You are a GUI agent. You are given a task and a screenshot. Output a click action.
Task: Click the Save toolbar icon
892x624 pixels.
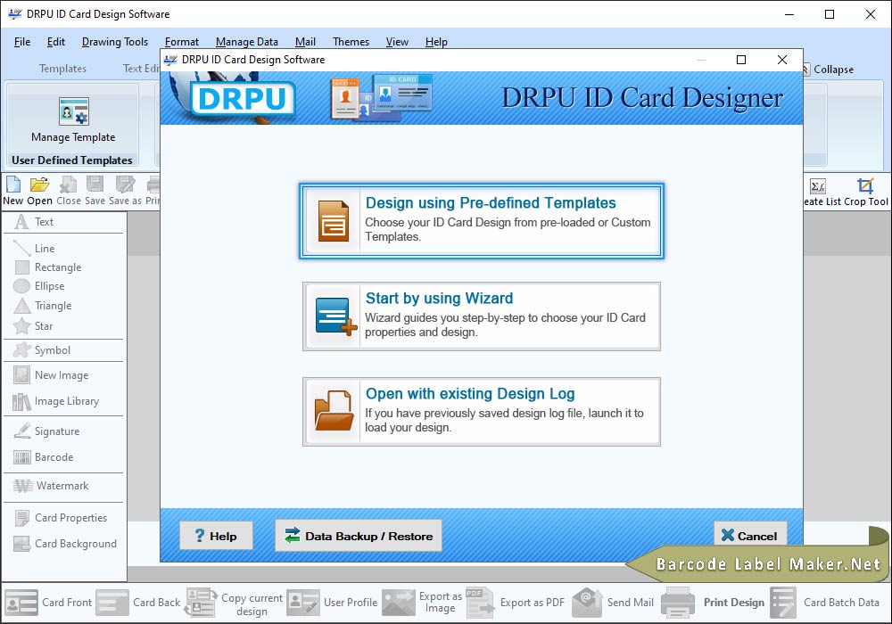pos(95,185)
